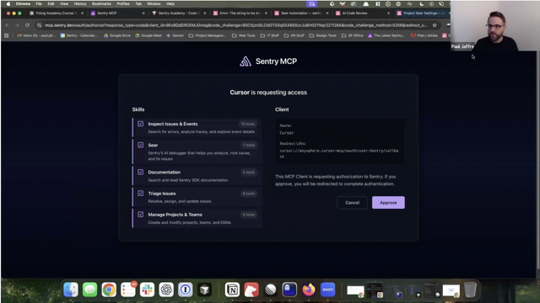540x303 pixels.
Task: Toggle the Triage Issues checkbox
Action: click(x=141, y=194)
